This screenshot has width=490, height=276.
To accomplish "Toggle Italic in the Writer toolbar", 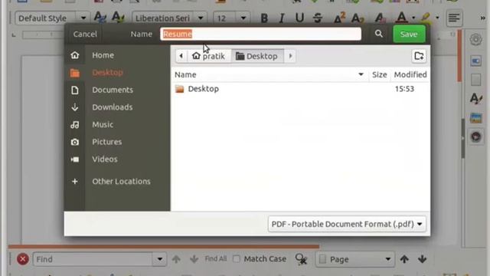I will click(282, 18).
